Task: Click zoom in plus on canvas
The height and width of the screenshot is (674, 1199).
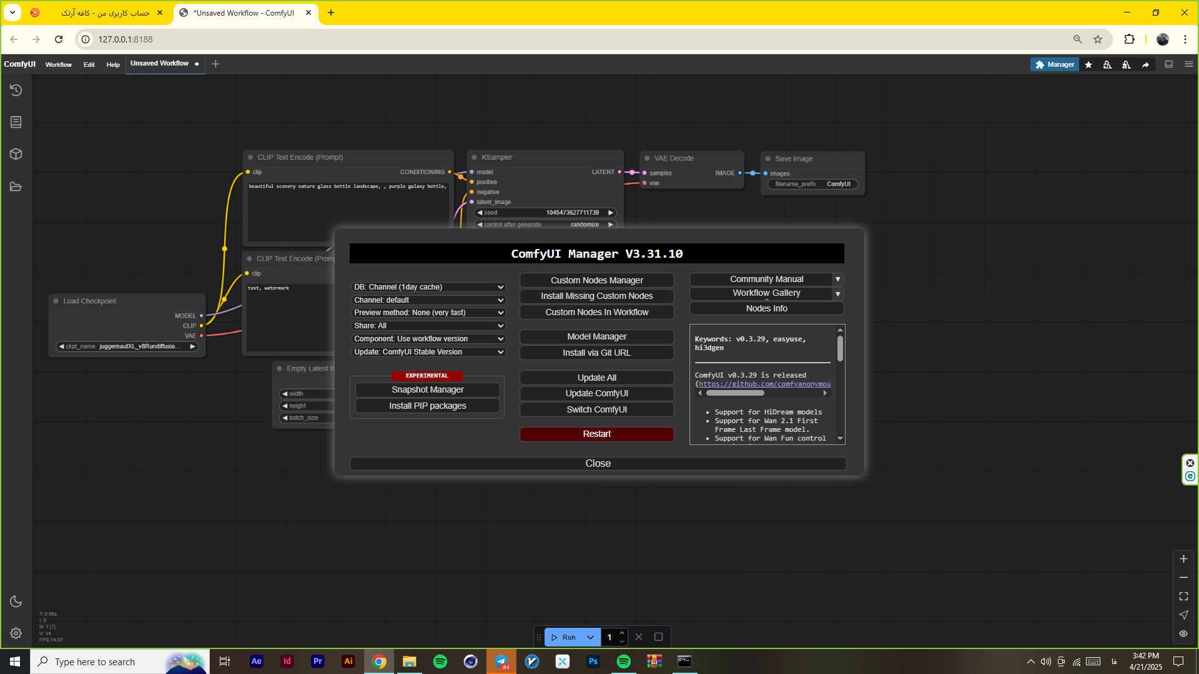Action: [1183, 559]
